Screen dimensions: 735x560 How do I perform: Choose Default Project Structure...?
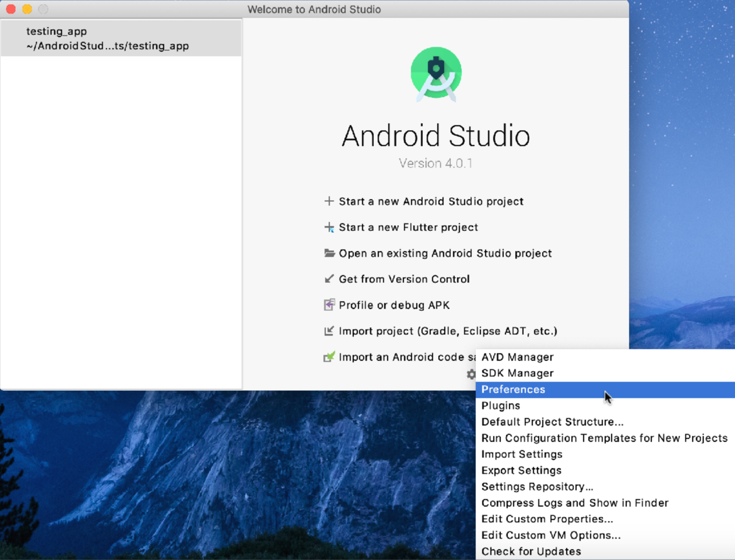pyautogui.click(x=605, y=422)
